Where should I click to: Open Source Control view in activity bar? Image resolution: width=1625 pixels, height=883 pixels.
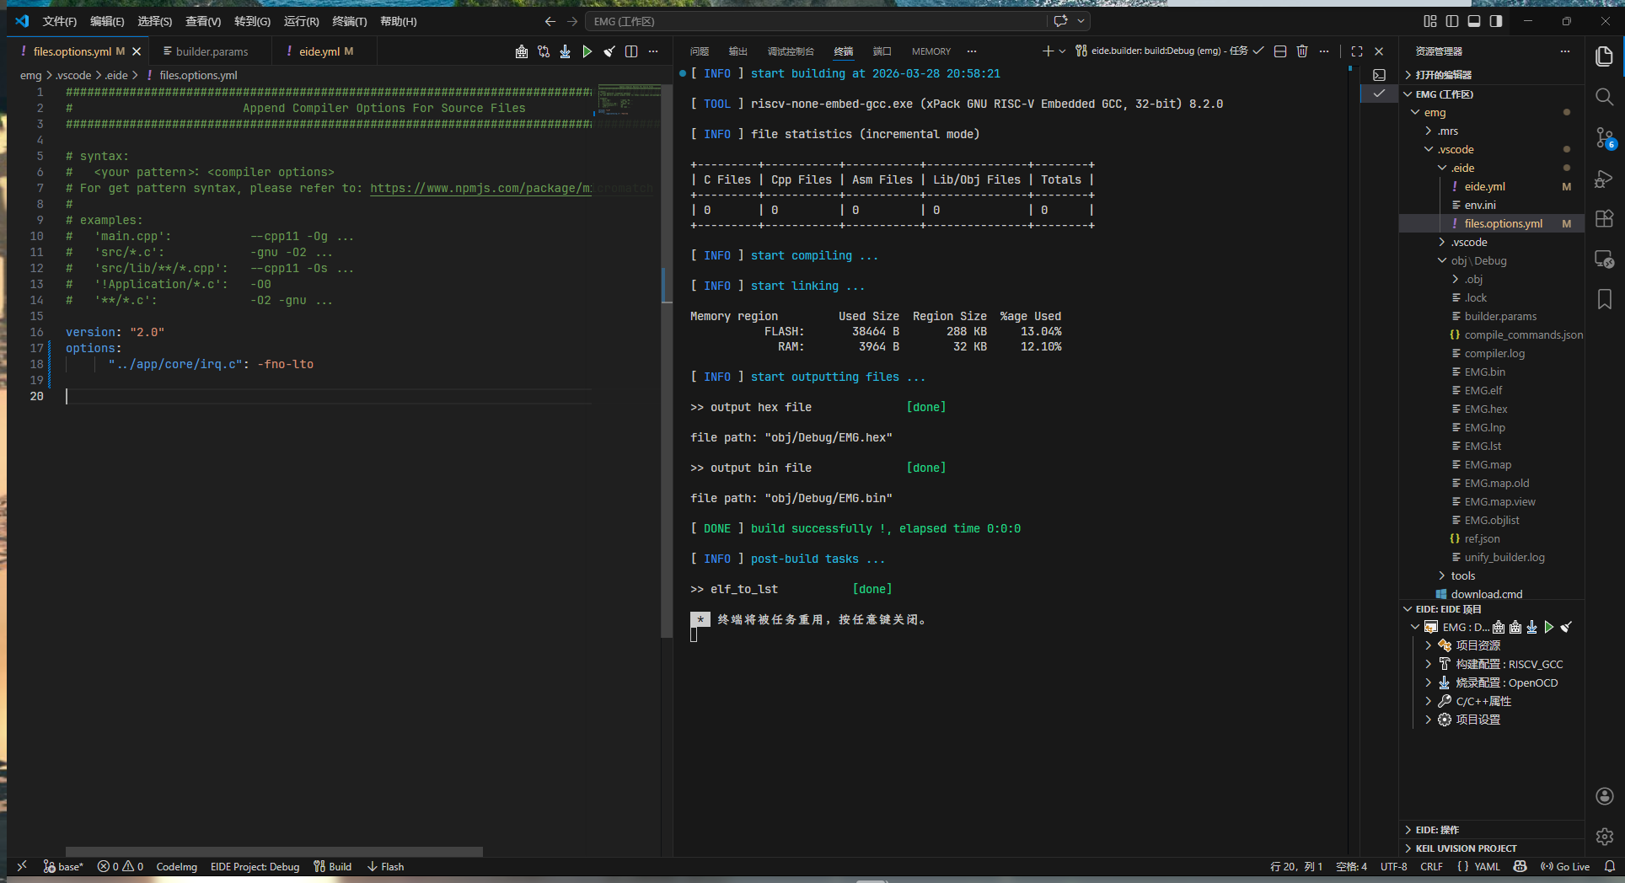[1604, 137]
